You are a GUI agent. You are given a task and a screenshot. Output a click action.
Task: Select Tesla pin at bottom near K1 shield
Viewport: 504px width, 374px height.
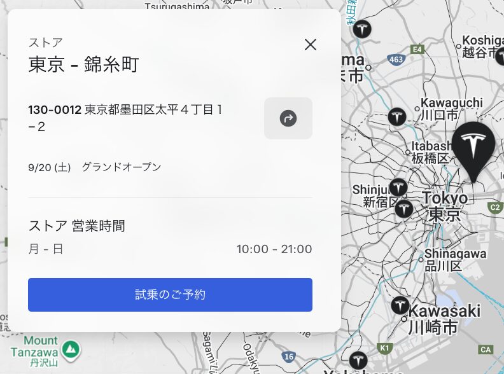pos(358,359)
